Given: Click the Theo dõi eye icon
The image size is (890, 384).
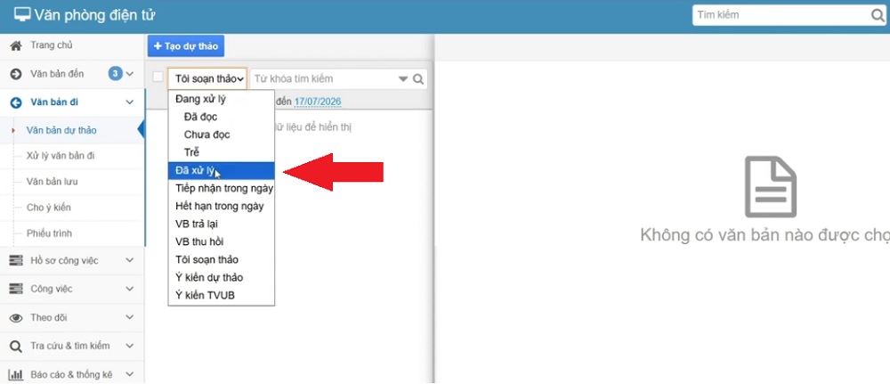Looking at the screenshot, I should tap(16, 317).
